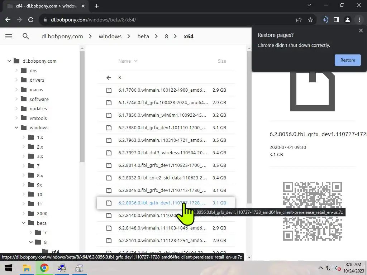Go to breadcrumb folder 8
The image size is (367, 275).
(x=166, y=37)
